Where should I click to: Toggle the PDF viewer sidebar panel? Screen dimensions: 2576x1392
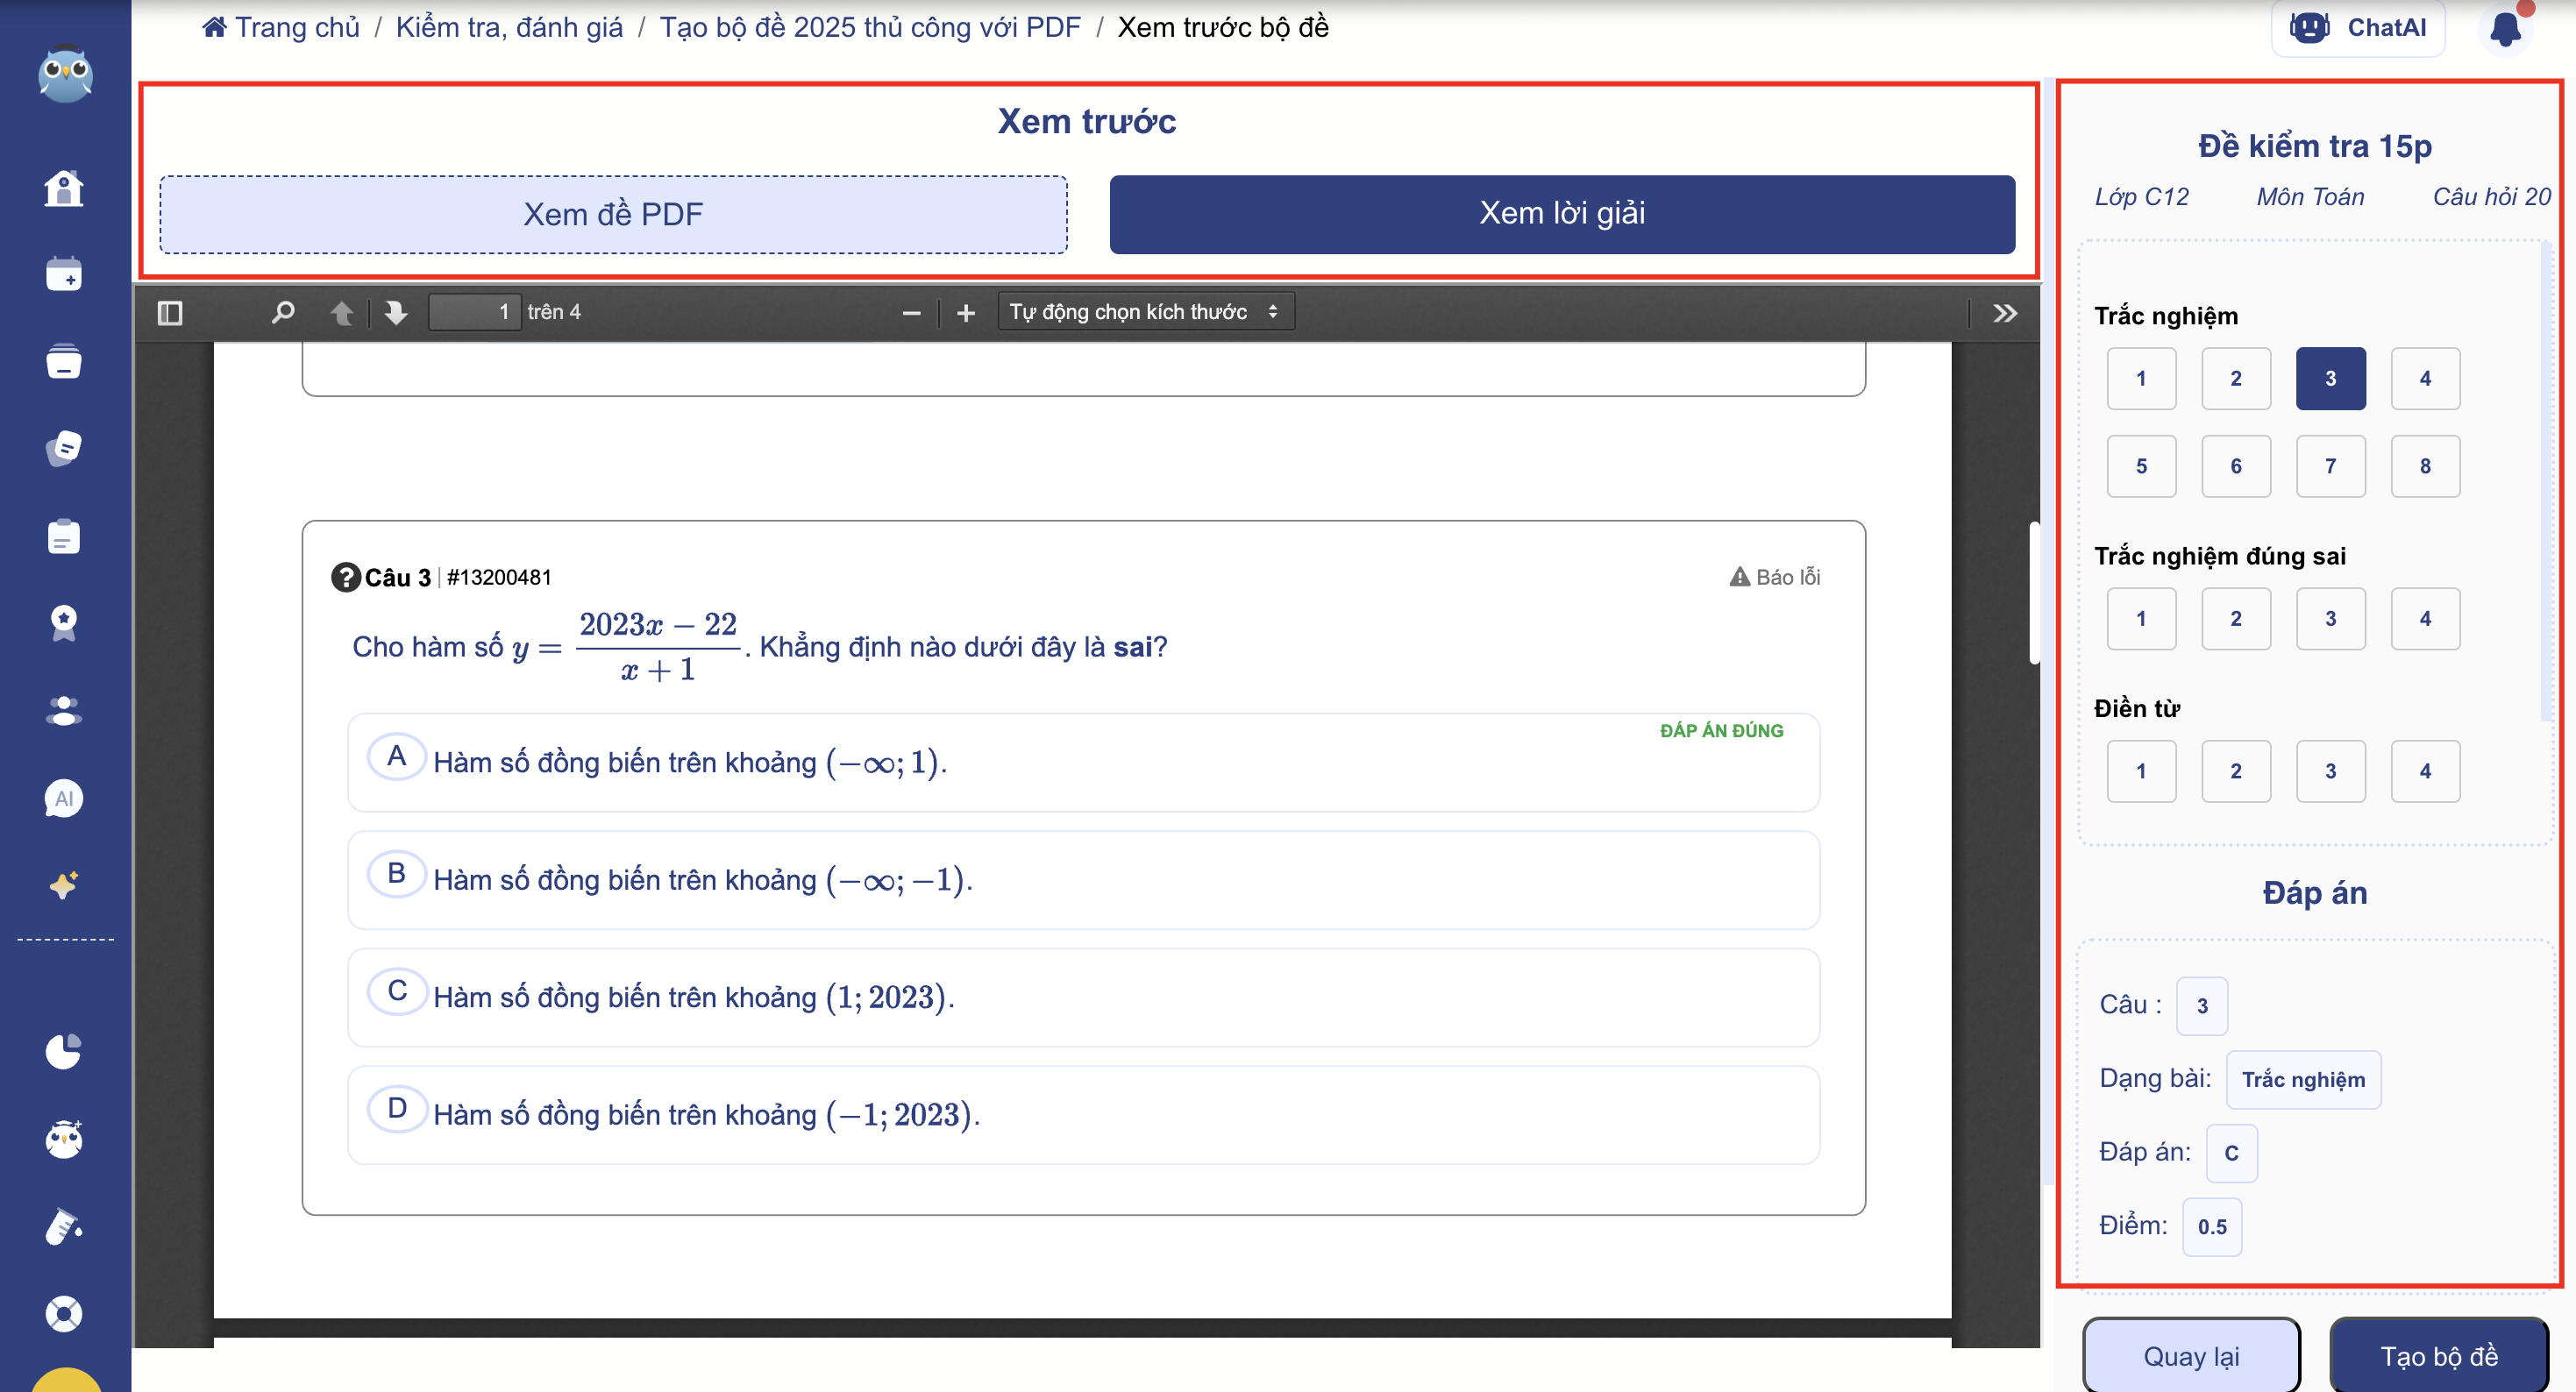170,313
